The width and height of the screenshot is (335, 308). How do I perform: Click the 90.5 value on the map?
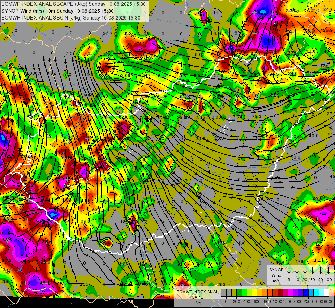click(7, 261)
